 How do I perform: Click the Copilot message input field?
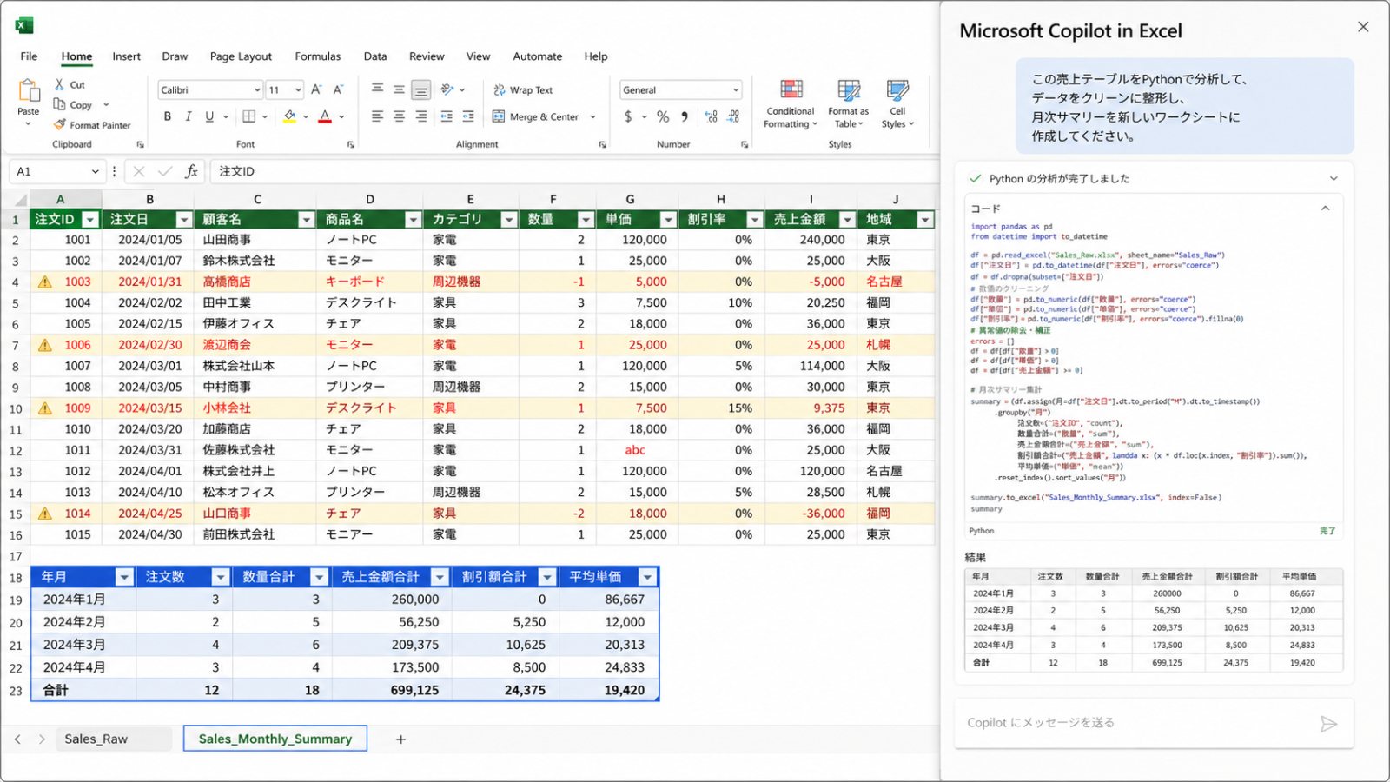pos(1154,723)
